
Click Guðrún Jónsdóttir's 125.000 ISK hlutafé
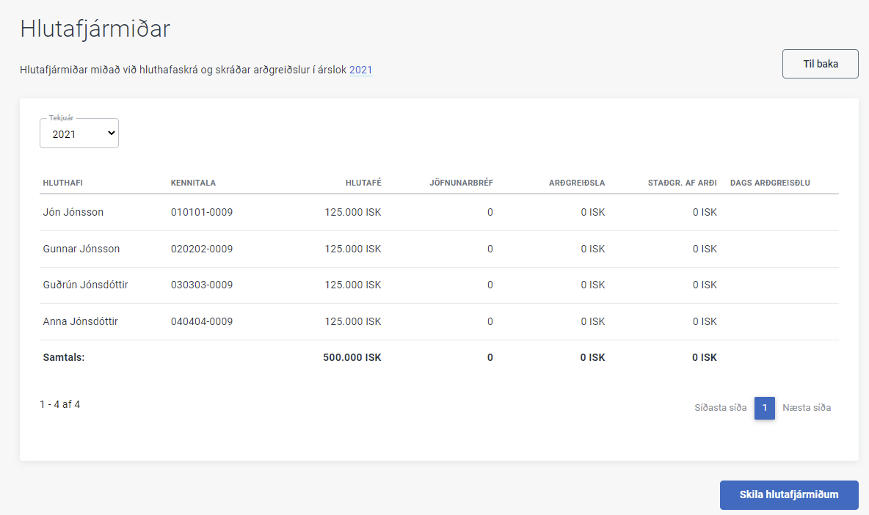353,285
